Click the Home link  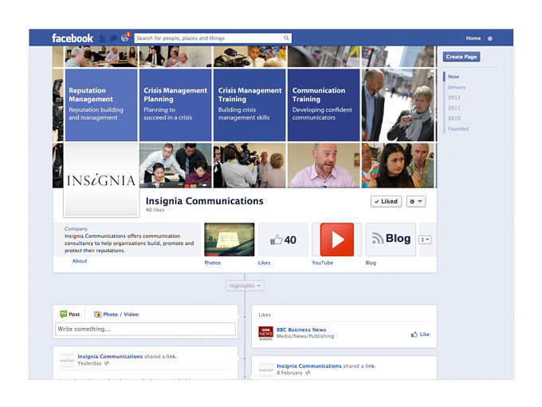pos(473,38)
